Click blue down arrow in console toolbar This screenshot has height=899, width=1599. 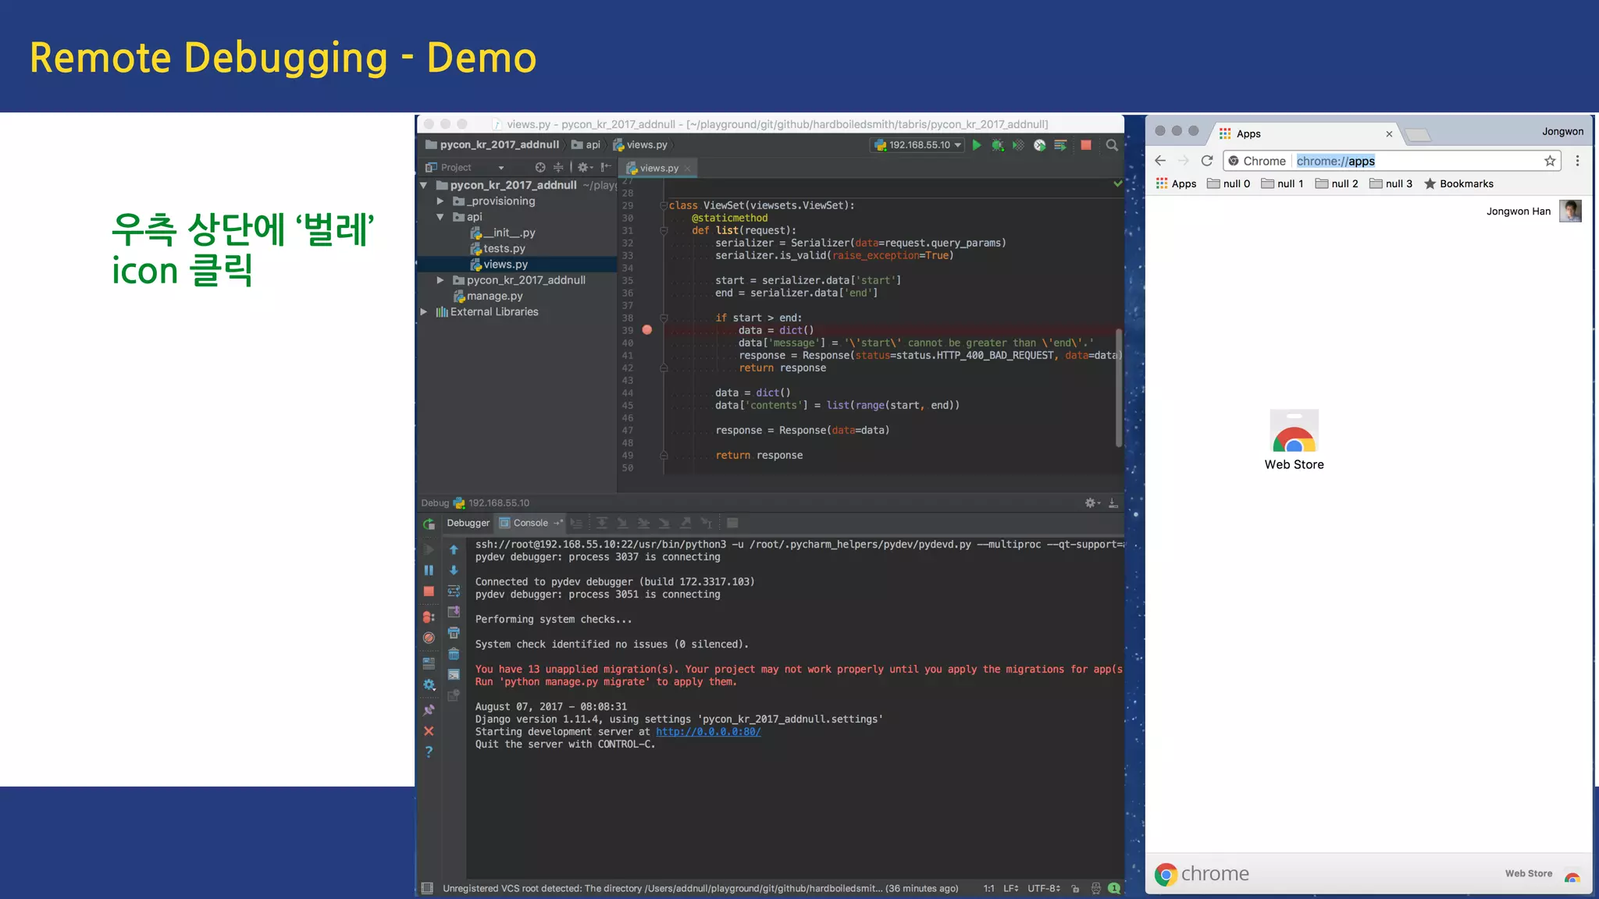(454, 570)
